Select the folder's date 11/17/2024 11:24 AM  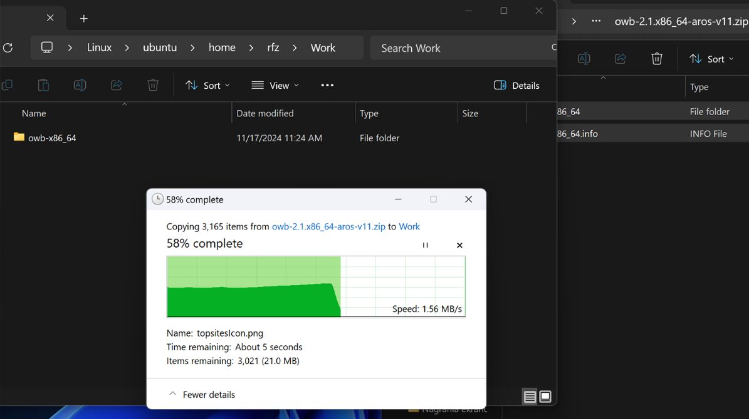[279, 138]
